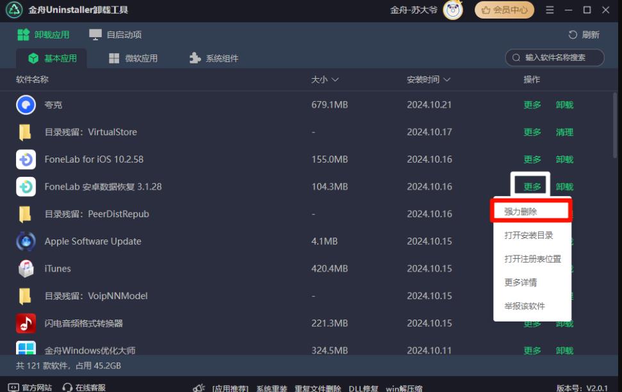
Task: Open the 官方网站 link
Action: point(30,388)
